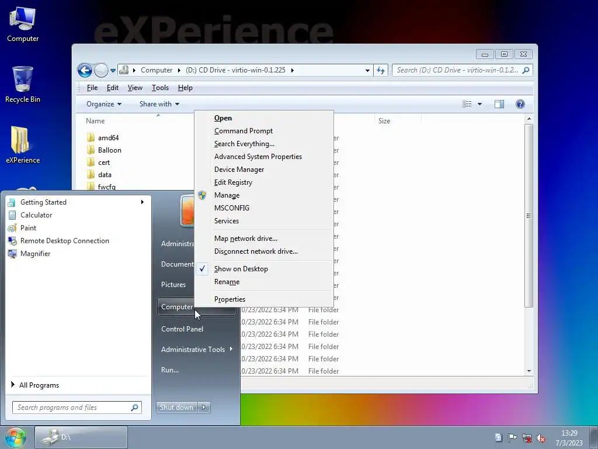Viewport: 598px width, 449px height.
Task: Expand the breadcrumb arrow after Computer
Action: click(179, 70)
